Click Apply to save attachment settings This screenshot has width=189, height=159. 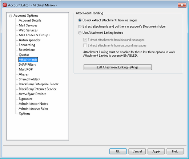point(156,151)
